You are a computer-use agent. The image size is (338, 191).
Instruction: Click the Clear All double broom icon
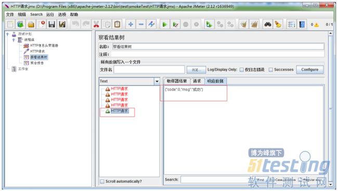pyautogui.click(x=254, y=24)
